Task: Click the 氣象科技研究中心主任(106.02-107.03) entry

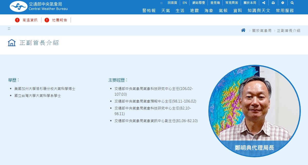Action: tap(154, 91)
